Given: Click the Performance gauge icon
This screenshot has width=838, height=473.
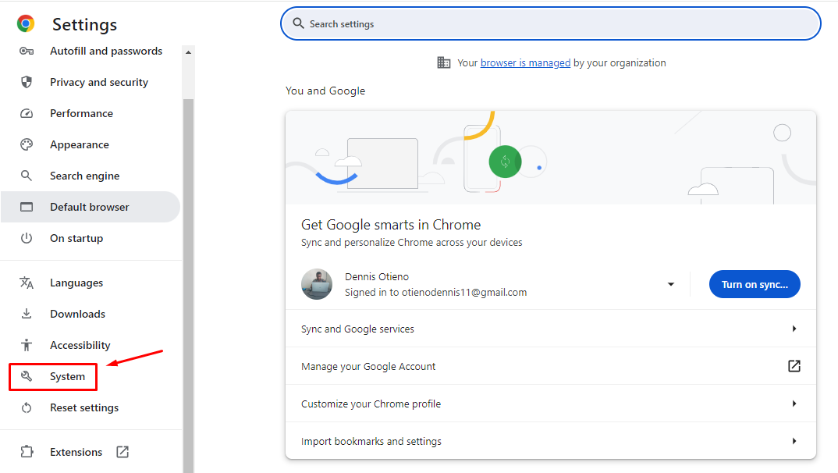Looking at the screenshot, I should click(x=27, y=113).
